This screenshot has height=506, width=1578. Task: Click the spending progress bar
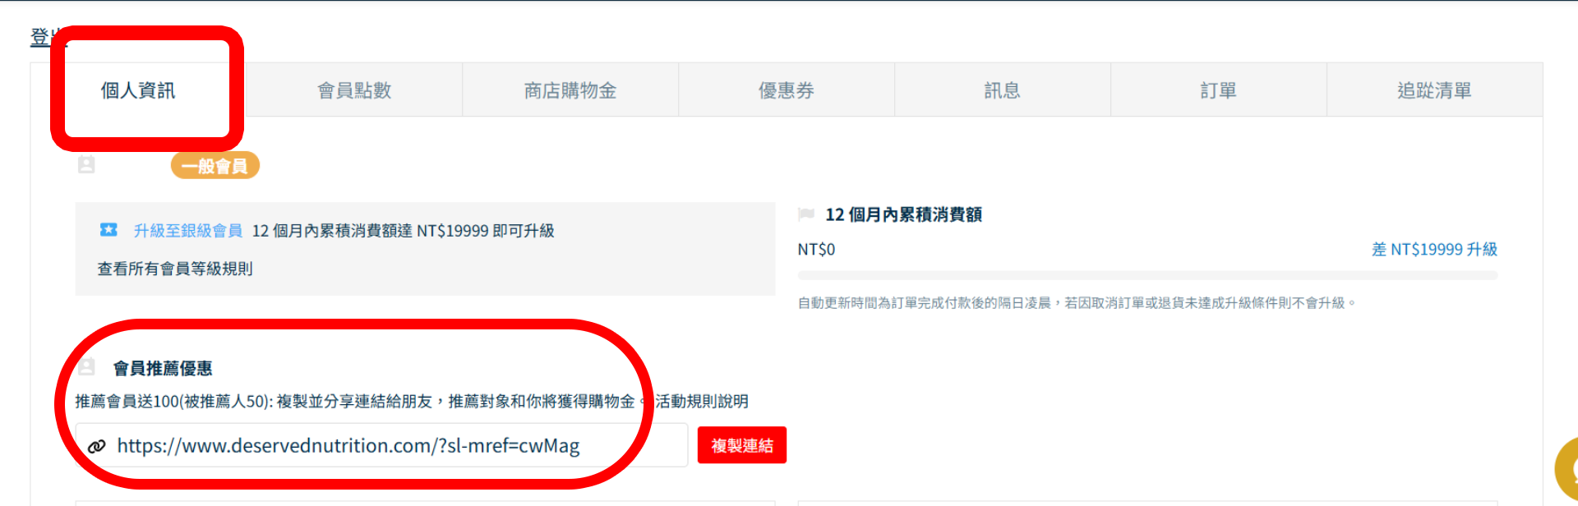[1147, 275]
